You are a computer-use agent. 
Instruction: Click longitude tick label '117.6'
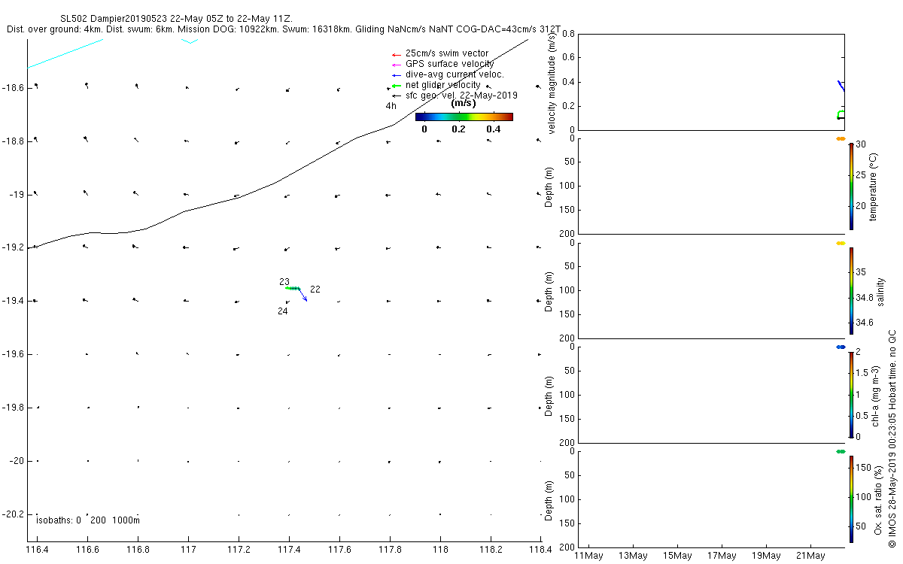coord(339,550)
